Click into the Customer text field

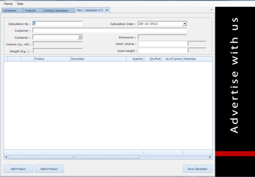(110, 30)
